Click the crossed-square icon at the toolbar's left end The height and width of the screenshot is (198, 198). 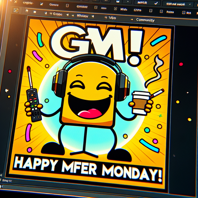pyautogui.click(x=16, y=10)
